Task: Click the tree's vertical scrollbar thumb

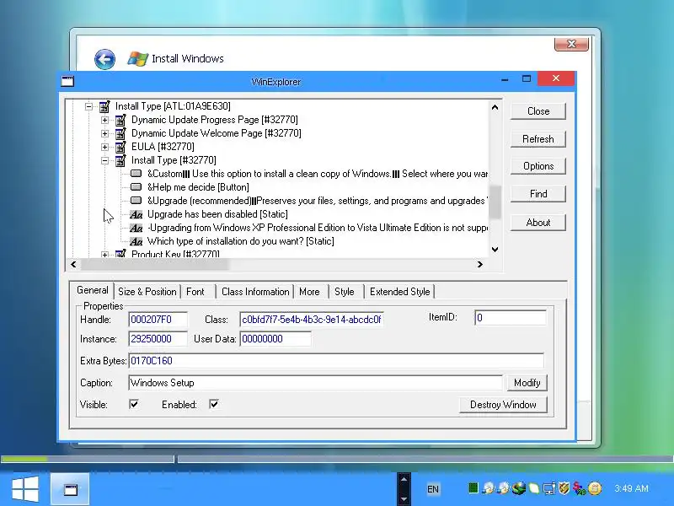Action: tap(495, 202)
